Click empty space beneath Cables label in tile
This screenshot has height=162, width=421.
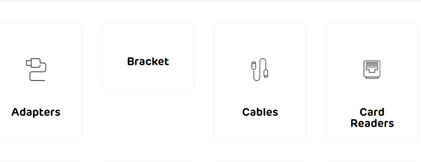pyautogui.click(x=260, y=129)
